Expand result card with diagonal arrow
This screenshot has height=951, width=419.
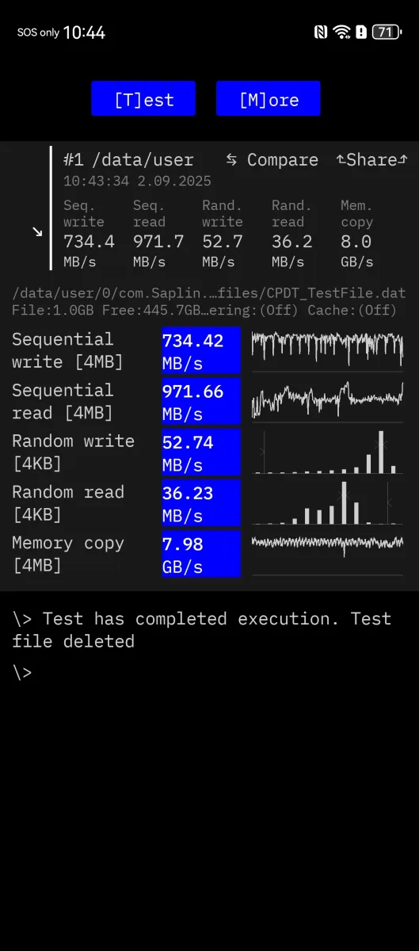[36, 231]
